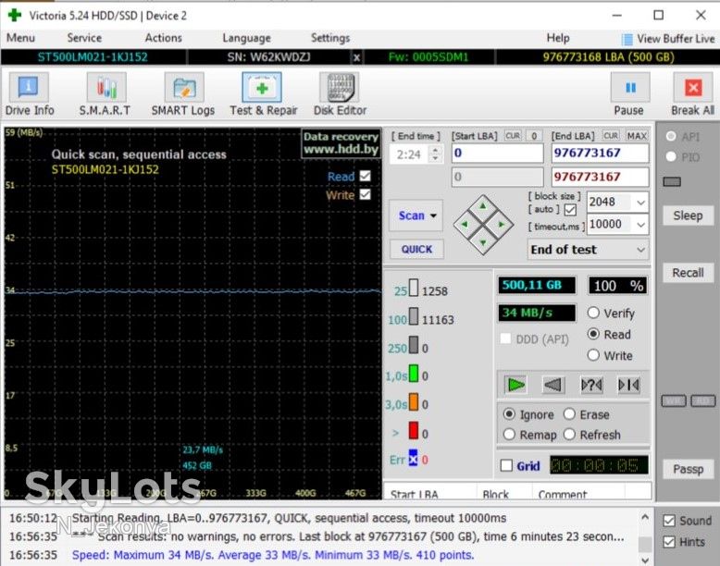Screen dimensions: 720x566
Task: Open the Settings menu
Action: coord(330,38)
